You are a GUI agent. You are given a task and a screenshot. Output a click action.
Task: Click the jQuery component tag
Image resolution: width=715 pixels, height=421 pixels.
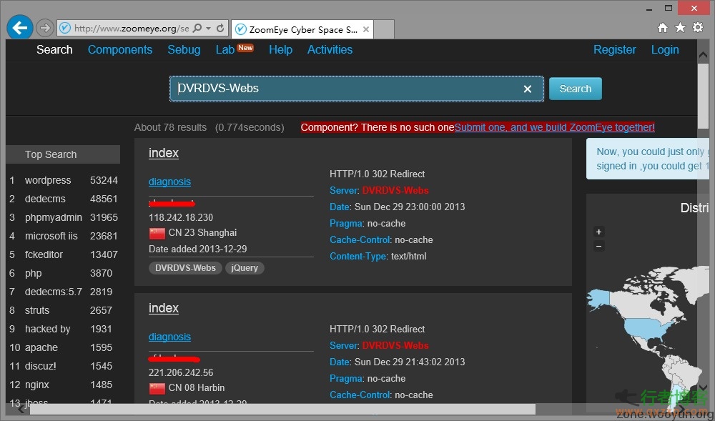(245, 268)
